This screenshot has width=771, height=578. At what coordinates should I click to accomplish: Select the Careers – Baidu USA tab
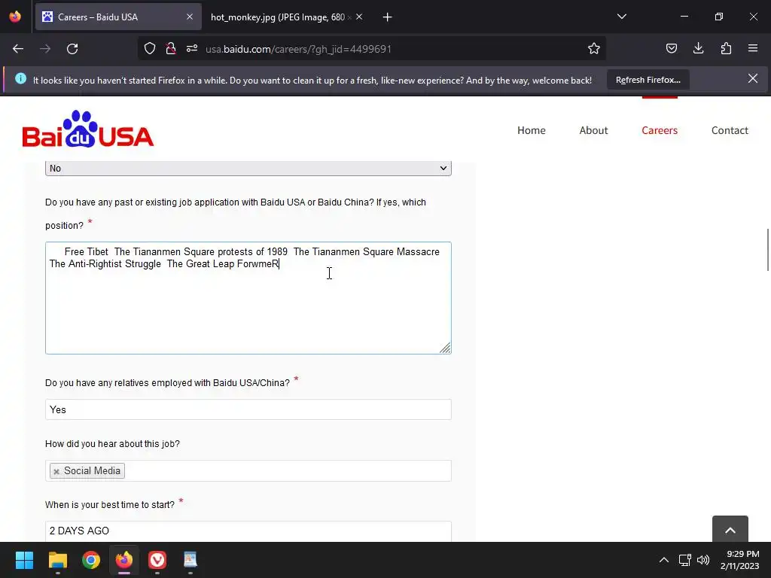coord(118,17)
